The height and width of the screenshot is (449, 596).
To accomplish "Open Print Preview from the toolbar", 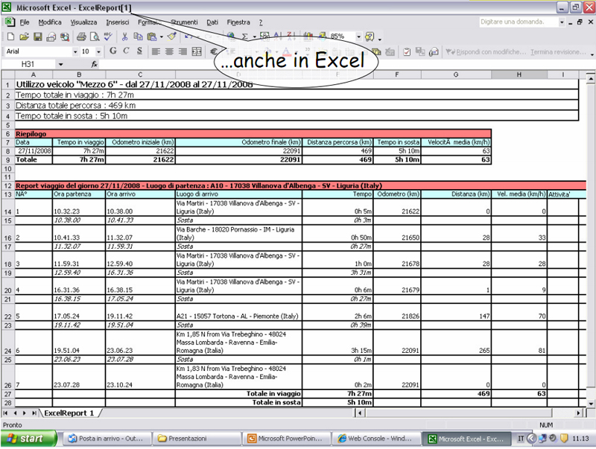I will click(x=95, y=36).
